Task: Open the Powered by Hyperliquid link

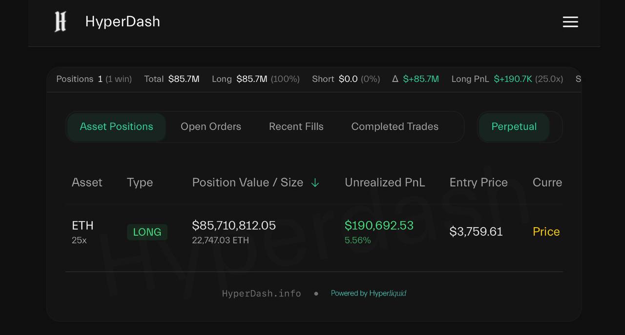Action: (369, 293)
